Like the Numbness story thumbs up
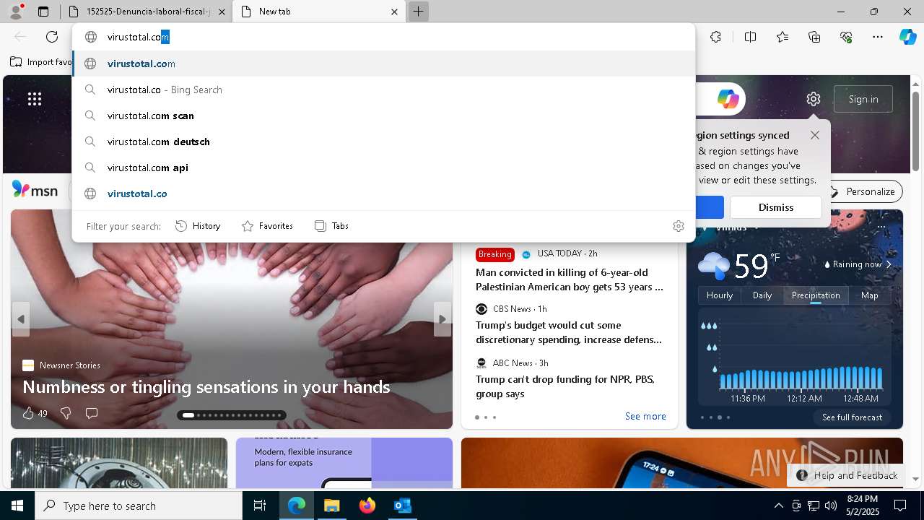Image resolution: width=924 pixels, height=520 pixels. click(x=28, y=413)
